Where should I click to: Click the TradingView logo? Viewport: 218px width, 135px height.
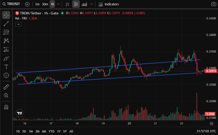tap(20, 113)
